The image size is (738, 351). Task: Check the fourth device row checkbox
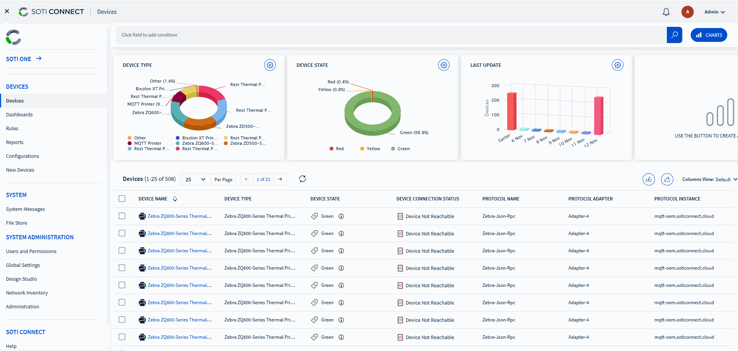coord(122,268)
